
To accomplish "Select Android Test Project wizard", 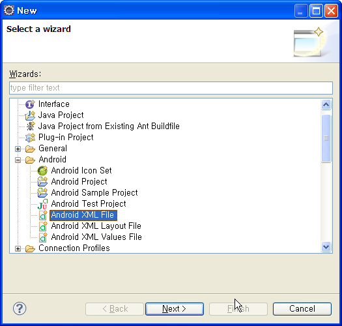I will 89,204.
